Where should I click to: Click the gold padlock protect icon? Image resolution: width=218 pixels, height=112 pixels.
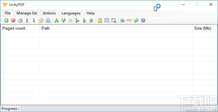[x=100, y=20]
